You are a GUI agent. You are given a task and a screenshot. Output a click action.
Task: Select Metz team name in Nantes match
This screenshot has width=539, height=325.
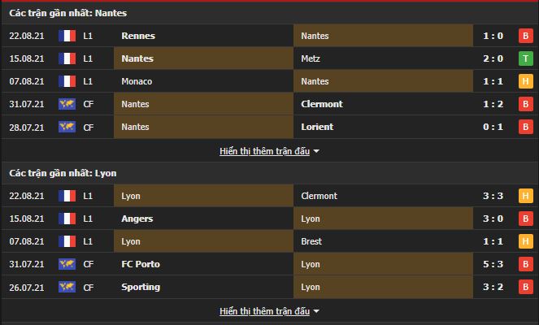tap(311, 58)
